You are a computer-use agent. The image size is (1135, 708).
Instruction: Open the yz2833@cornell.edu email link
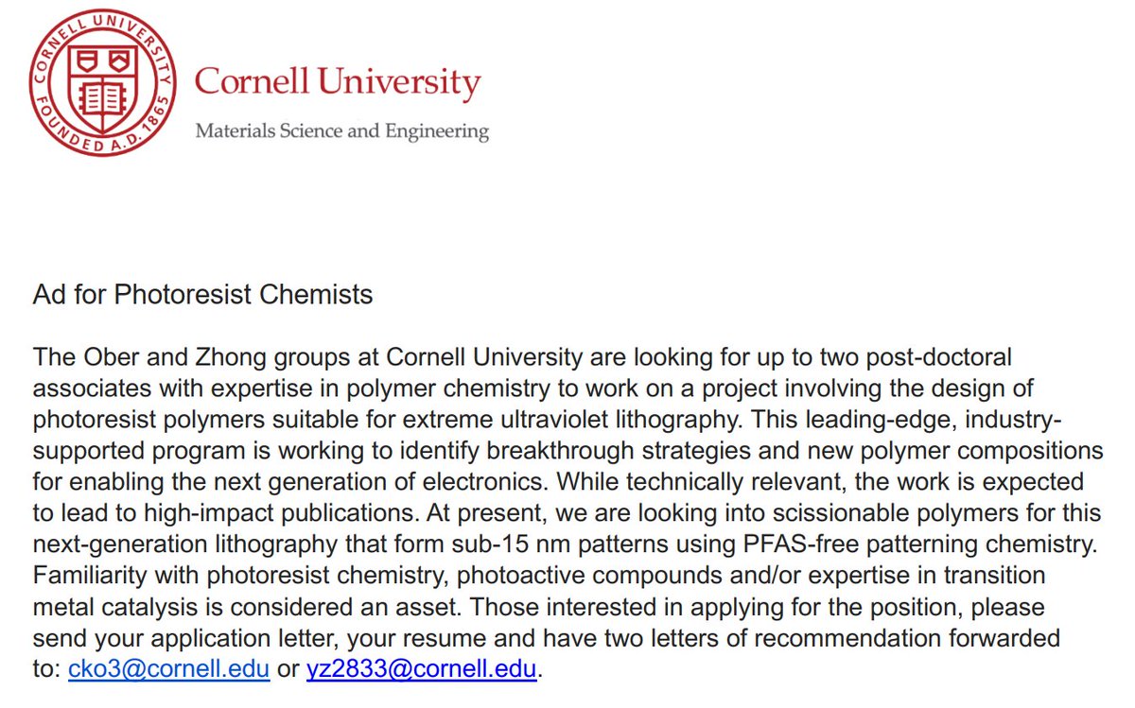(x=422, y=669)
